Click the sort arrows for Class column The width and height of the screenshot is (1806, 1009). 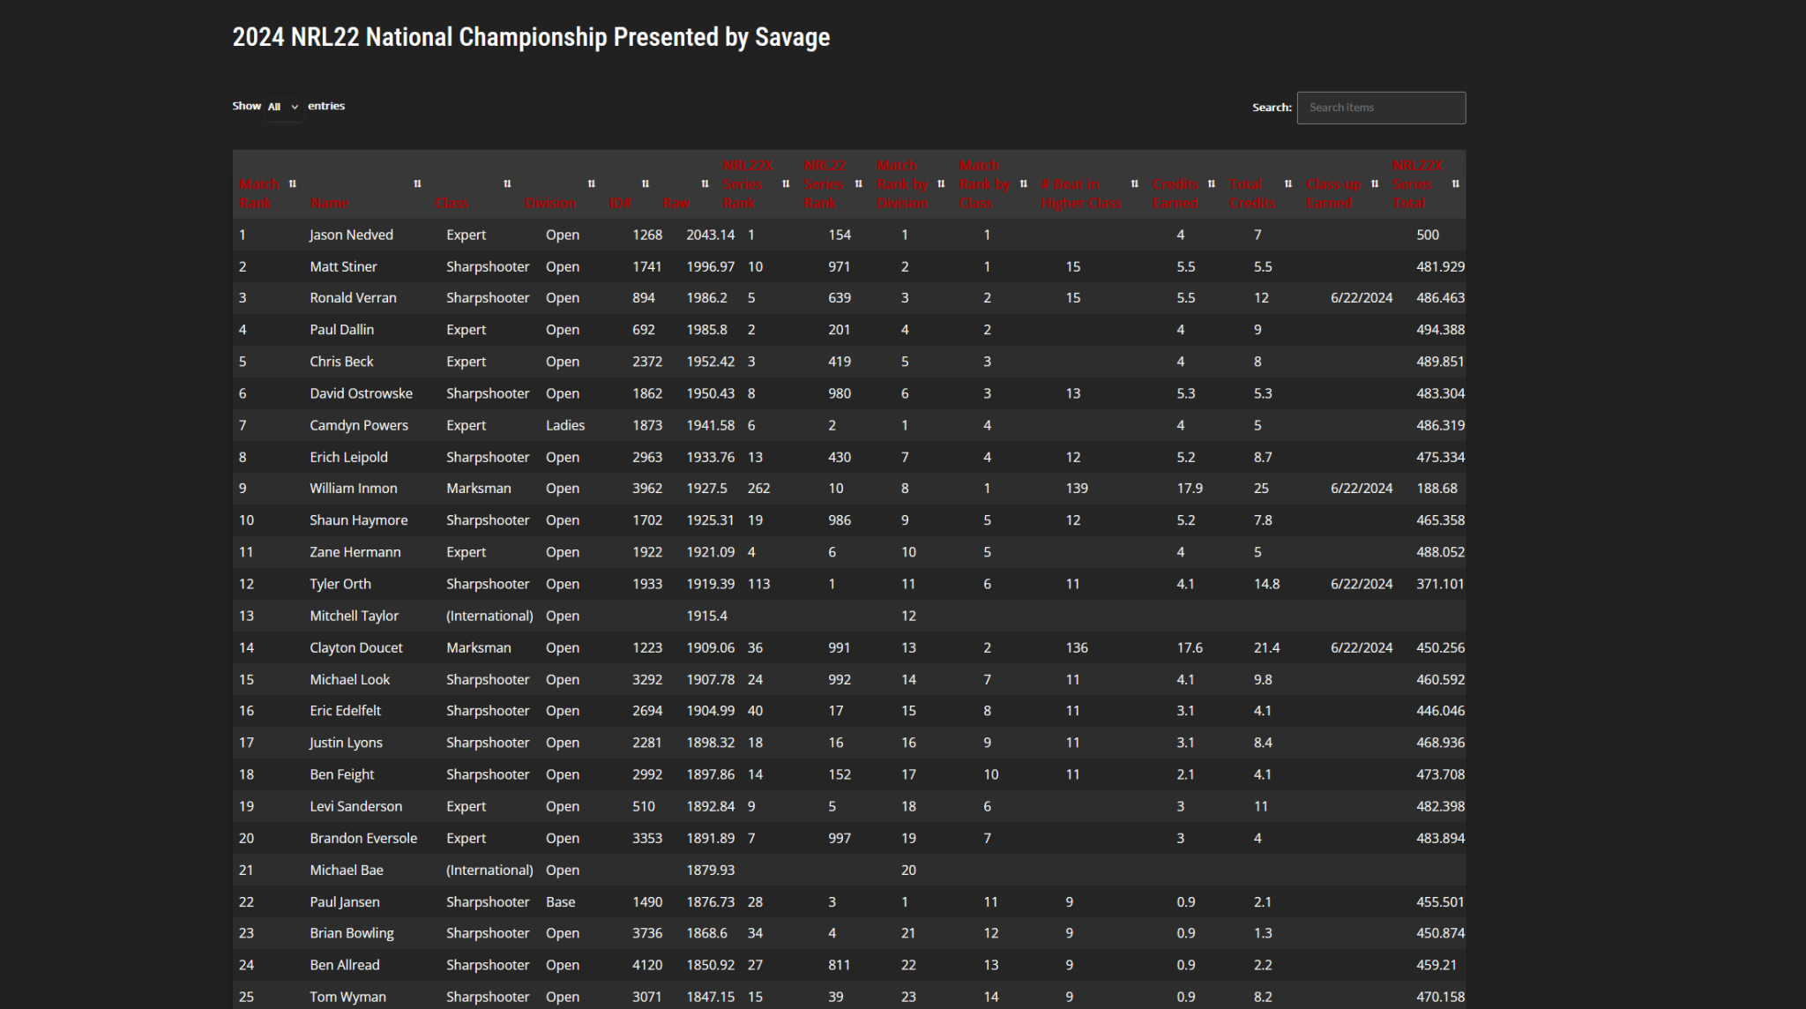pos(507,184)
